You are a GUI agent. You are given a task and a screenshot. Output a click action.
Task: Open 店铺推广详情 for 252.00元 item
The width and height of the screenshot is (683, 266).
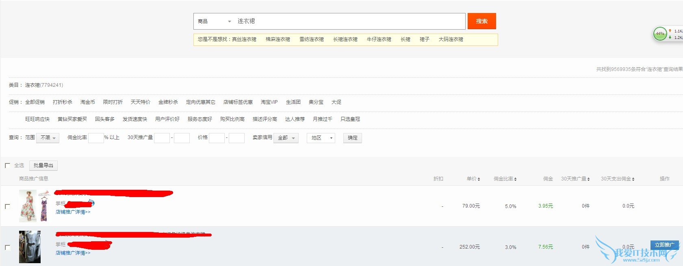pyautogui.click(x=73, y=253)
